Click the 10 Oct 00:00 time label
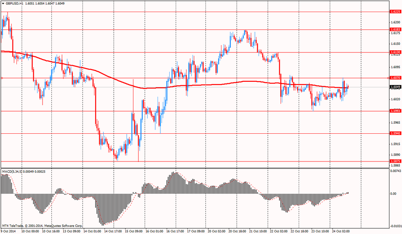The height and width of the screenshot is (234, 402). 30,232
